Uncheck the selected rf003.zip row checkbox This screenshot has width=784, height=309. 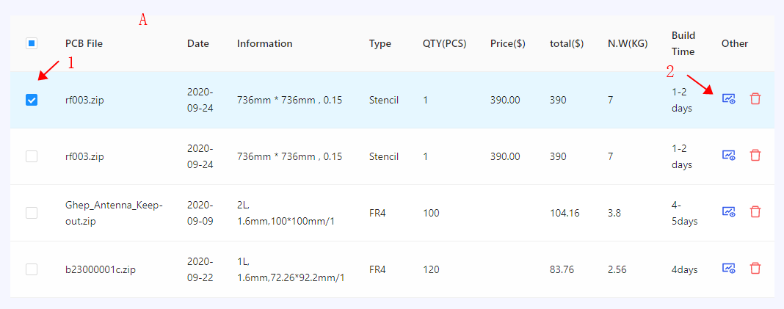click(x=32, y=100)
